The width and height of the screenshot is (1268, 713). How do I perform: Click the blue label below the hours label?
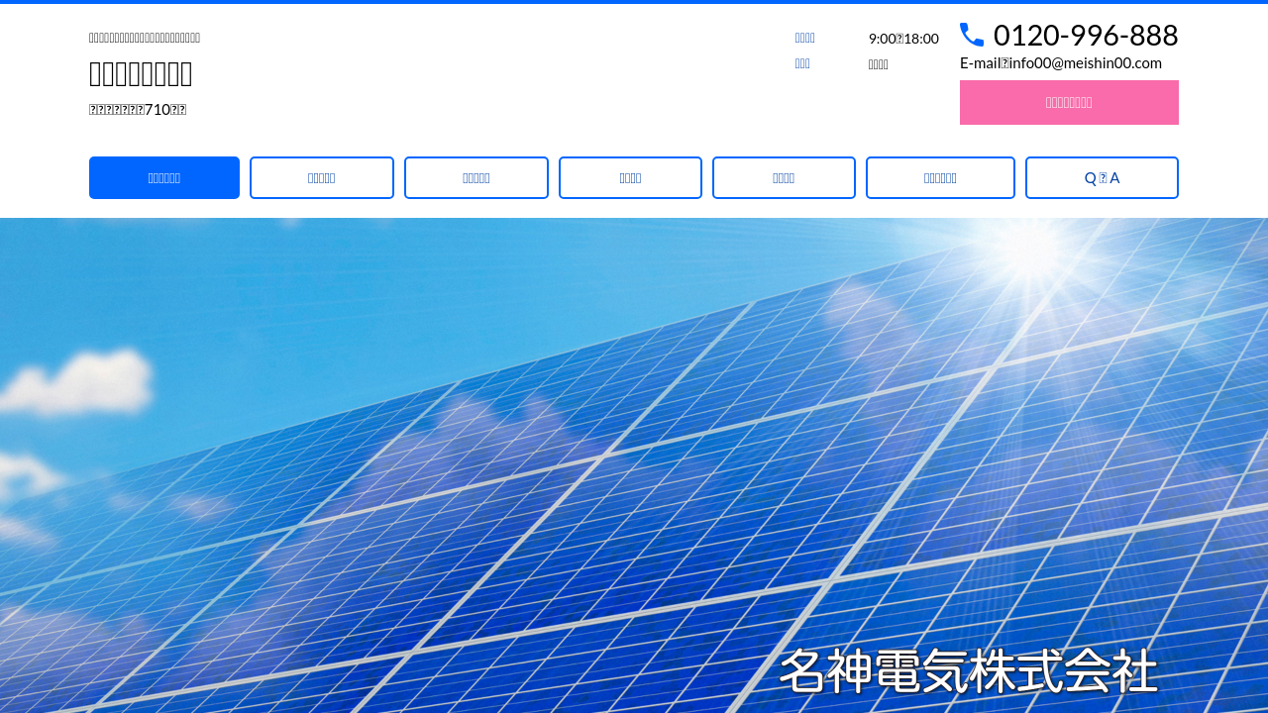tap(802, 63)
